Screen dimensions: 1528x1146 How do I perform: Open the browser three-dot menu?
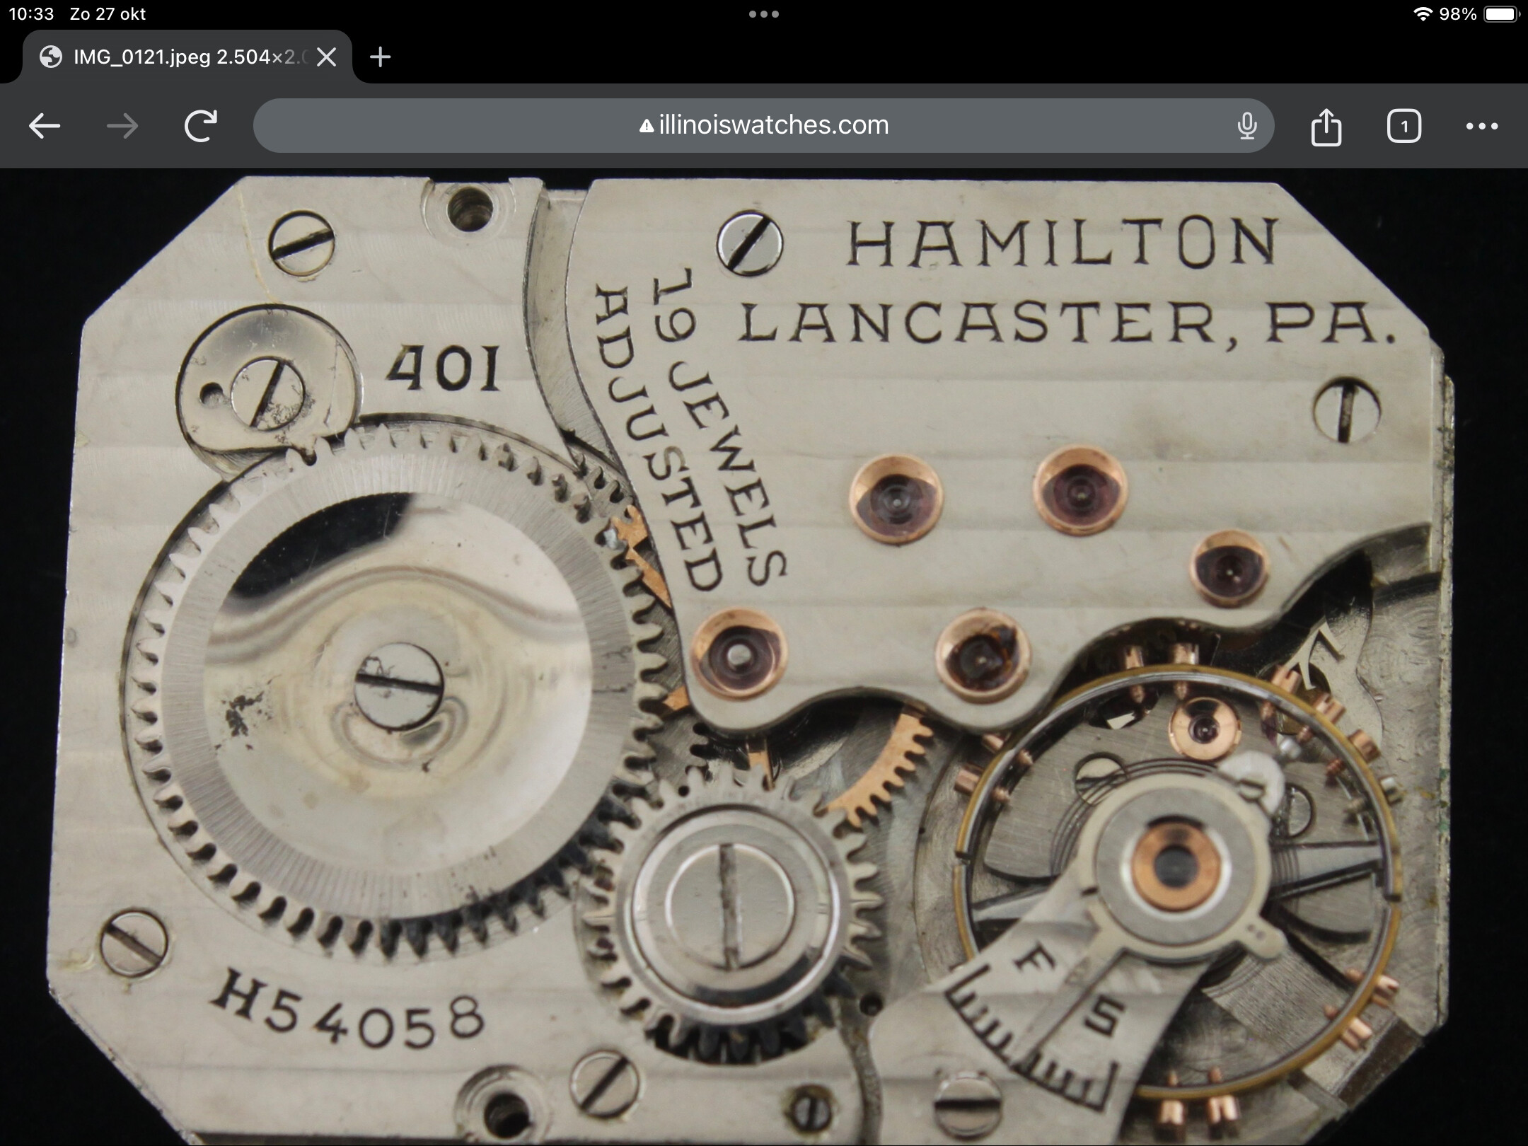[x=1482, y=127]
